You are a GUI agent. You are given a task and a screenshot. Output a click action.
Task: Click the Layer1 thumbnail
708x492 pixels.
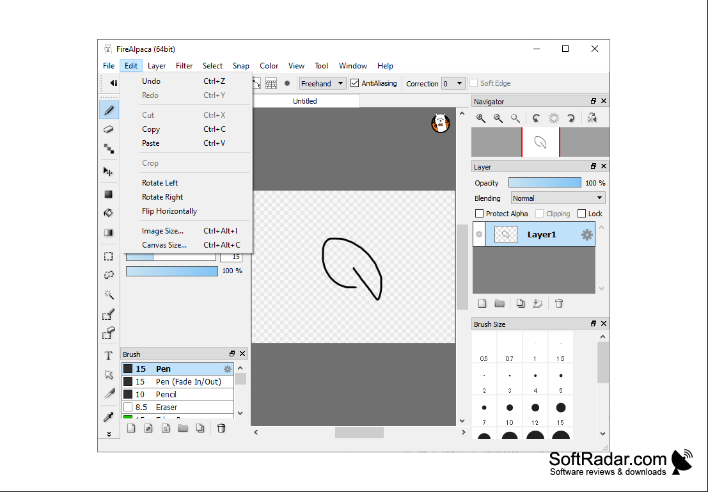click(x=506, y=235)
